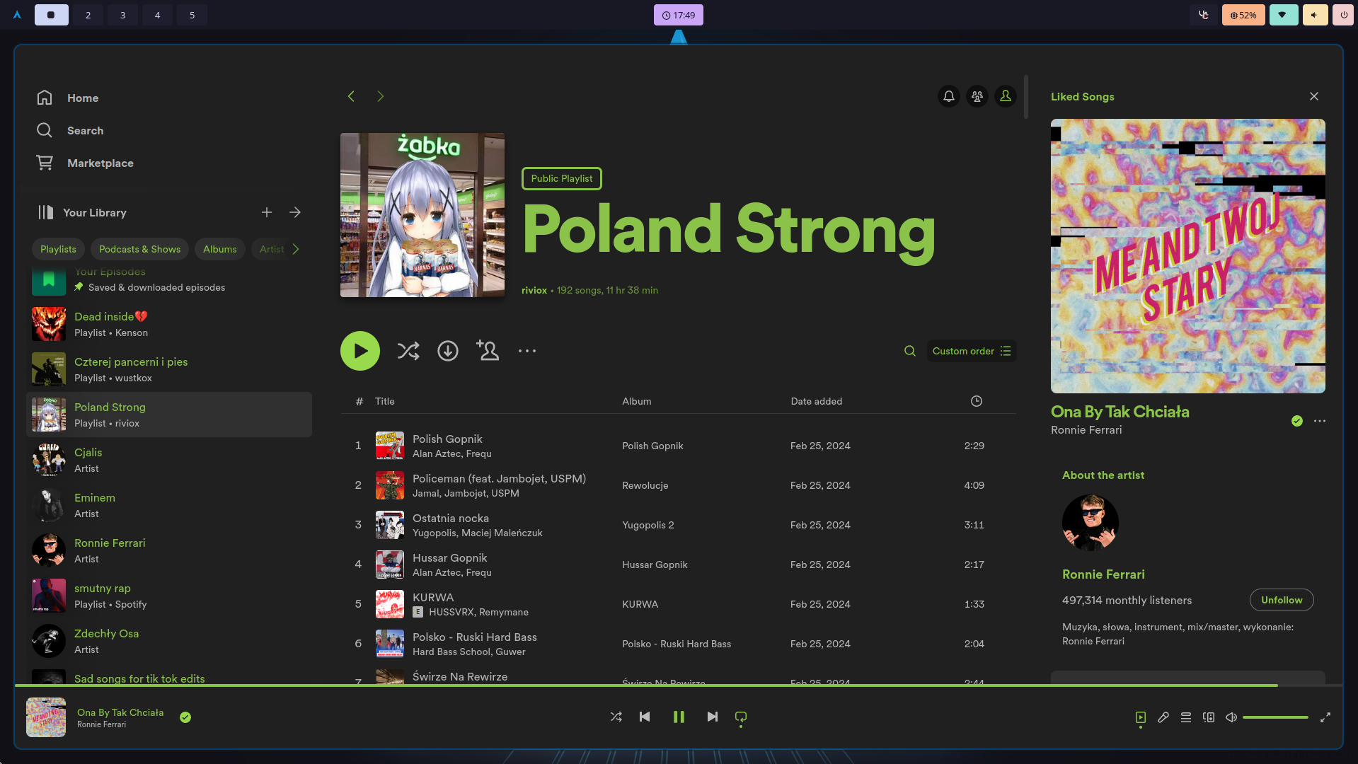The image size is (1358, 764).
Task: Toggle shuffle for the playlist
Action: pos(408,351)
